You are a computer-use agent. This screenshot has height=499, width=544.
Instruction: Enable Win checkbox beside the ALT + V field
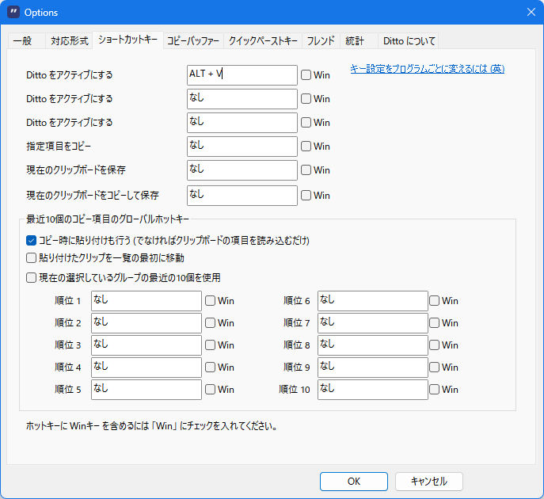tap(306, 75)
